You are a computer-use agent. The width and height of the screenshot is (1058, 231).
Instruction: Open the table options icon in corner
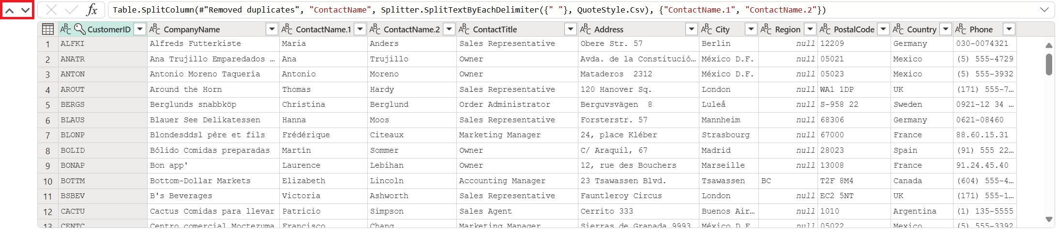pos(48,29)
